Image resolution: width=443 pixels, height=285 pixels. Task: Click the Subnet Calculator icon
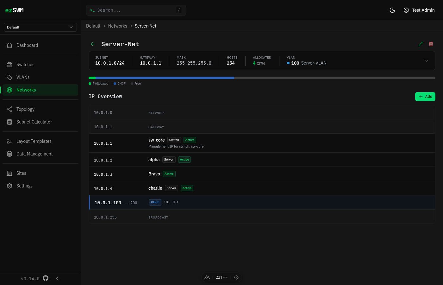(9, 122)
